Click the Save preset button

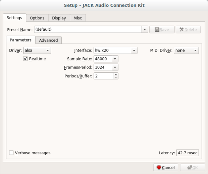(x=162, y=29)
